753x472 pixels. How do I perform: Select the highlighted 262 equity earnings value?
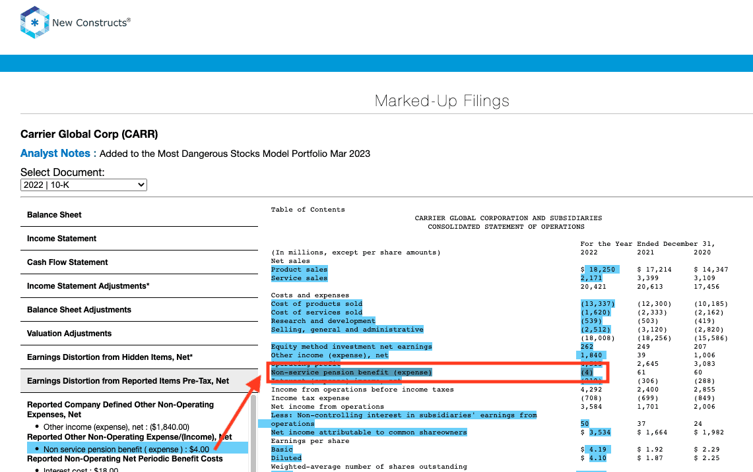pyautogui.click(x=587, y=347)
